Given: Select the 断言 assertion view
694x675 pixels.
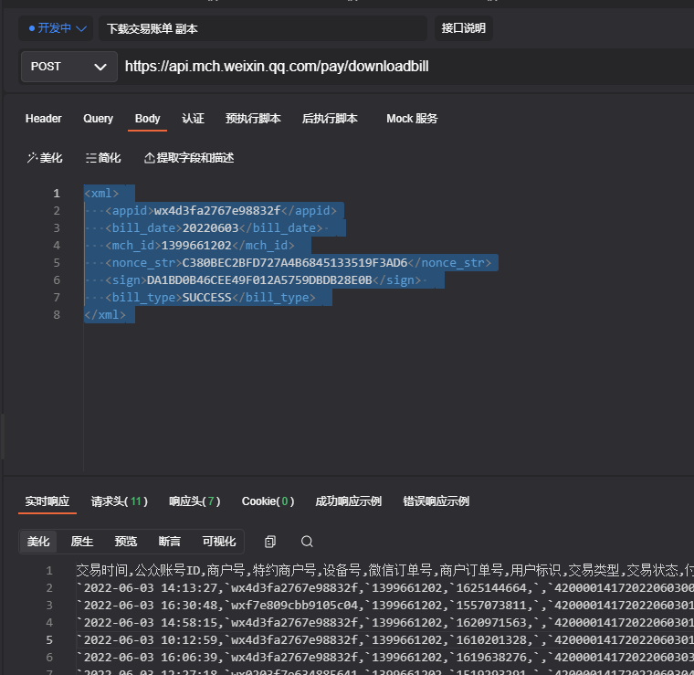Looking at the screenshot, I should coord(170,542).
